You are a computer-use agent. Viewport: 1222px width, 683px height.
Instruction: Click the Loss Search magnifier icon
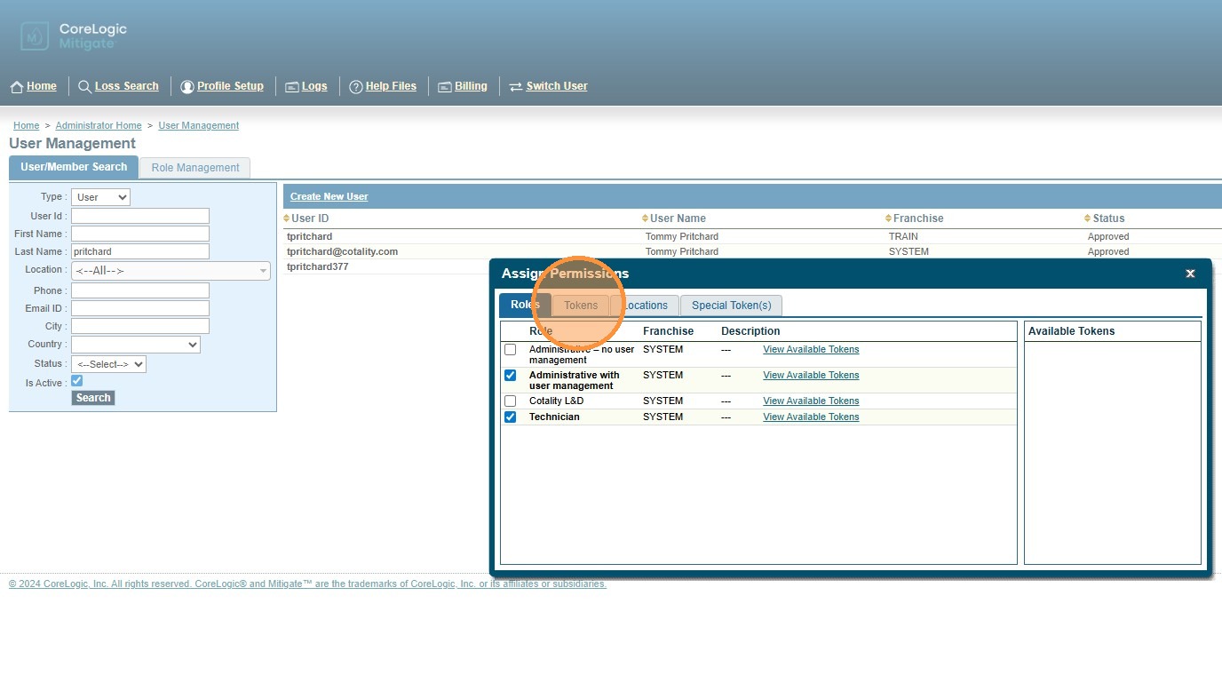[x=84, y=87]
